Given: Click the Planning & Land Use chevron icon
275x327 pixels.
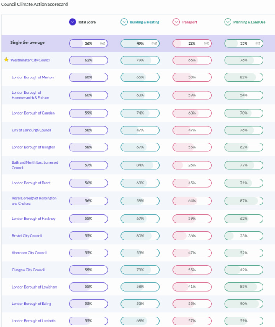Looking at the screenshot, I should point(228,22).
